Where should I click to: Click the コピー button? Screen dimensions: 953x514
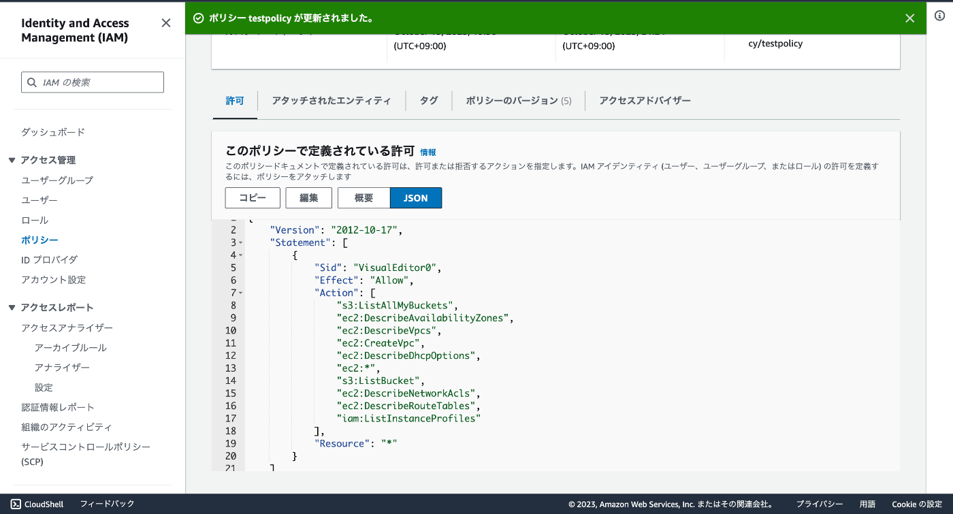coord(253,198)
